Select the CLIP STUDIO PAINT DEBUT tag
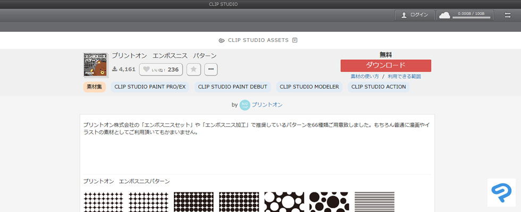Image resolution: width=521 pixels, height=212 pixels. click(233, 87)
